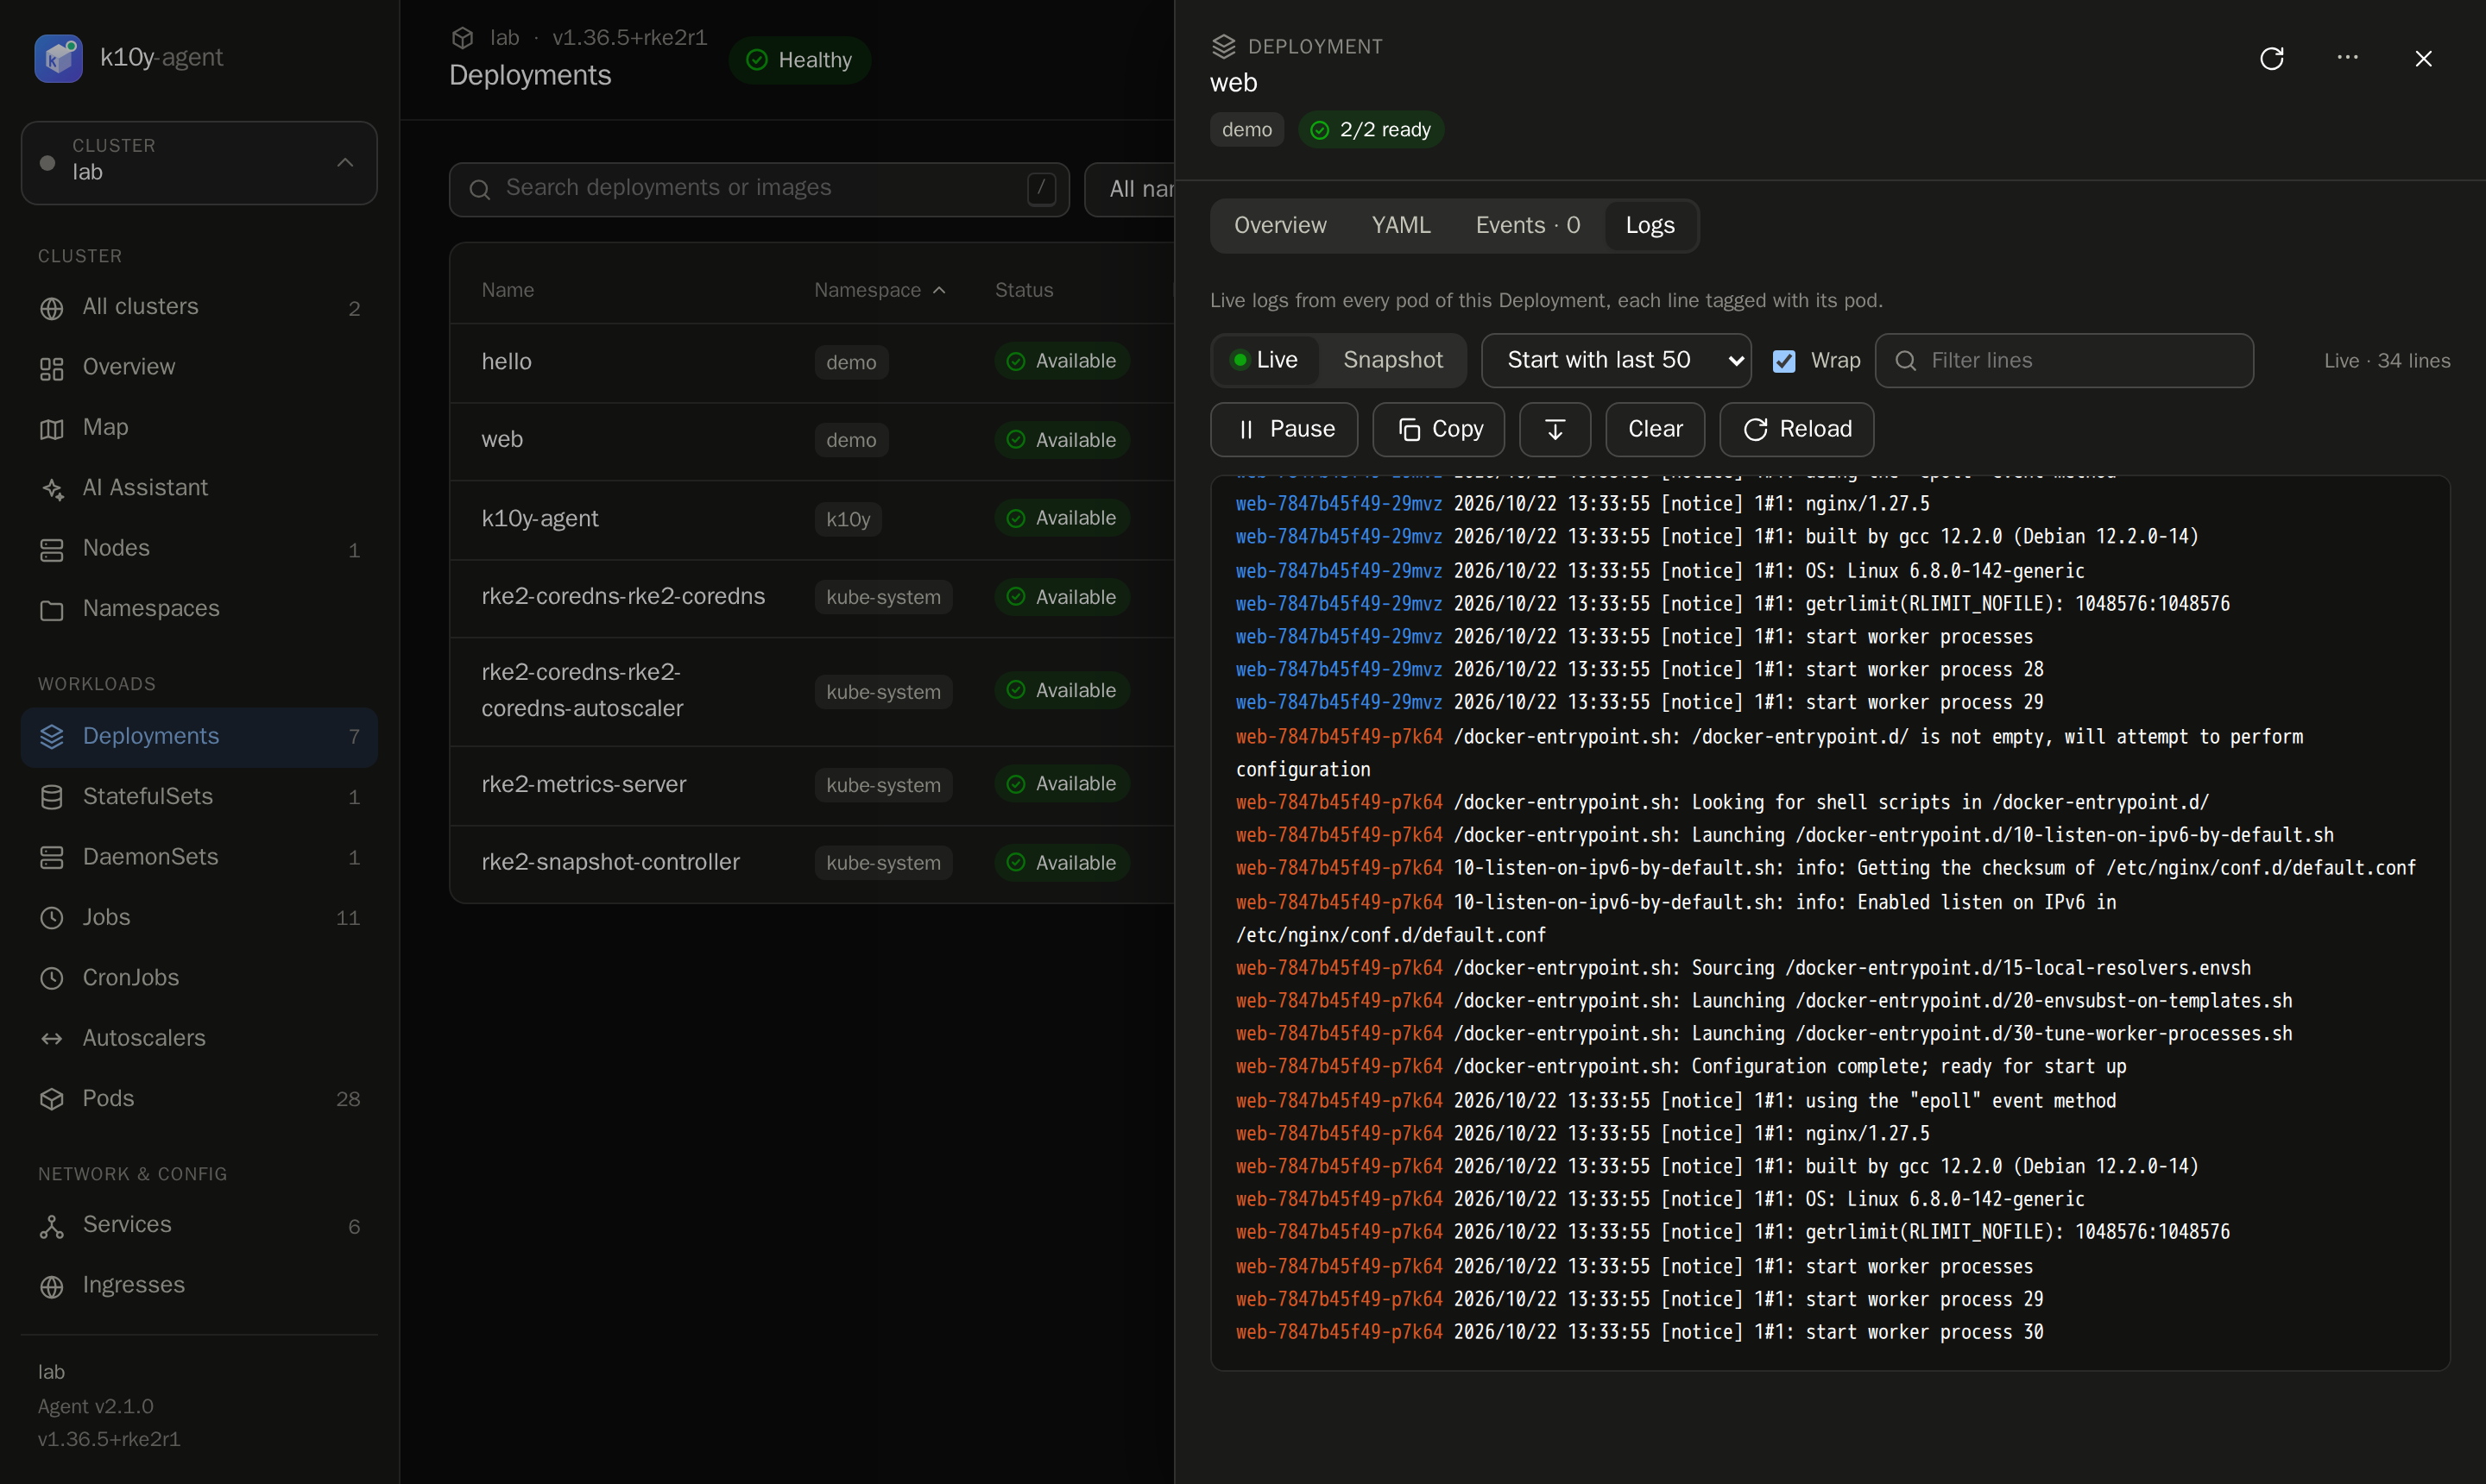The width and height of the screenshot is (2486, 1484).
Task: Focus the Search deployments or images field
Action: point(760,189)
